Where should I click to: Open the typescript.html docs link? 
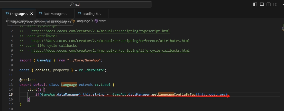100,31
